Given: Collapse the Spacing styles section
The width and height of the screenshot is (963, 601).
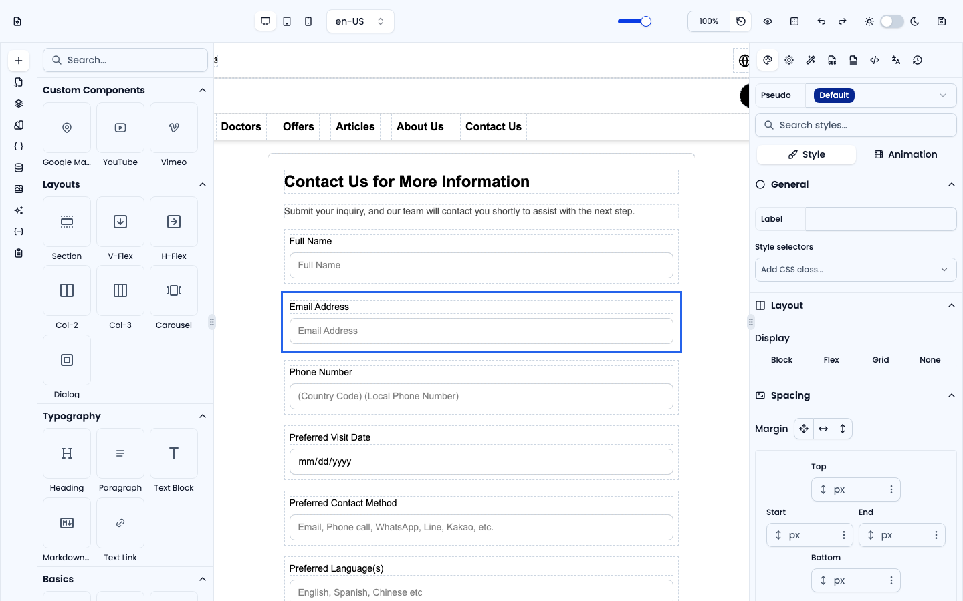Looking at the screenshot, I should pos(952,395).
